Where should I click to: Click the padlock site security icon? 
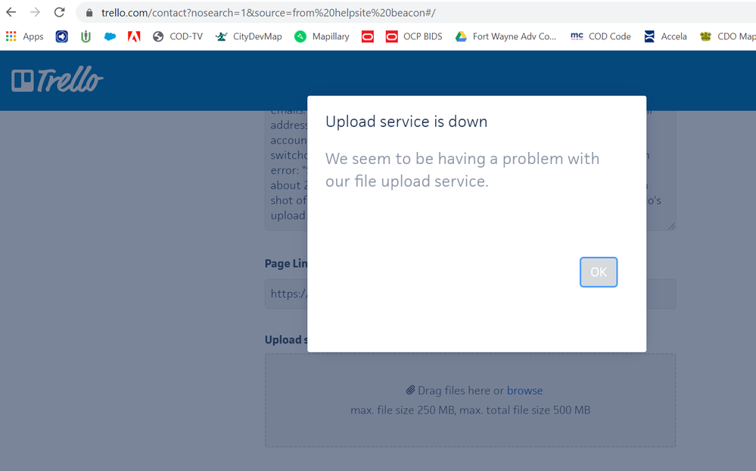click(x=89, y=14)
